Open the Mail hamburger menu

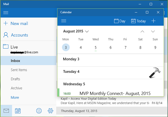click(6, 13)
